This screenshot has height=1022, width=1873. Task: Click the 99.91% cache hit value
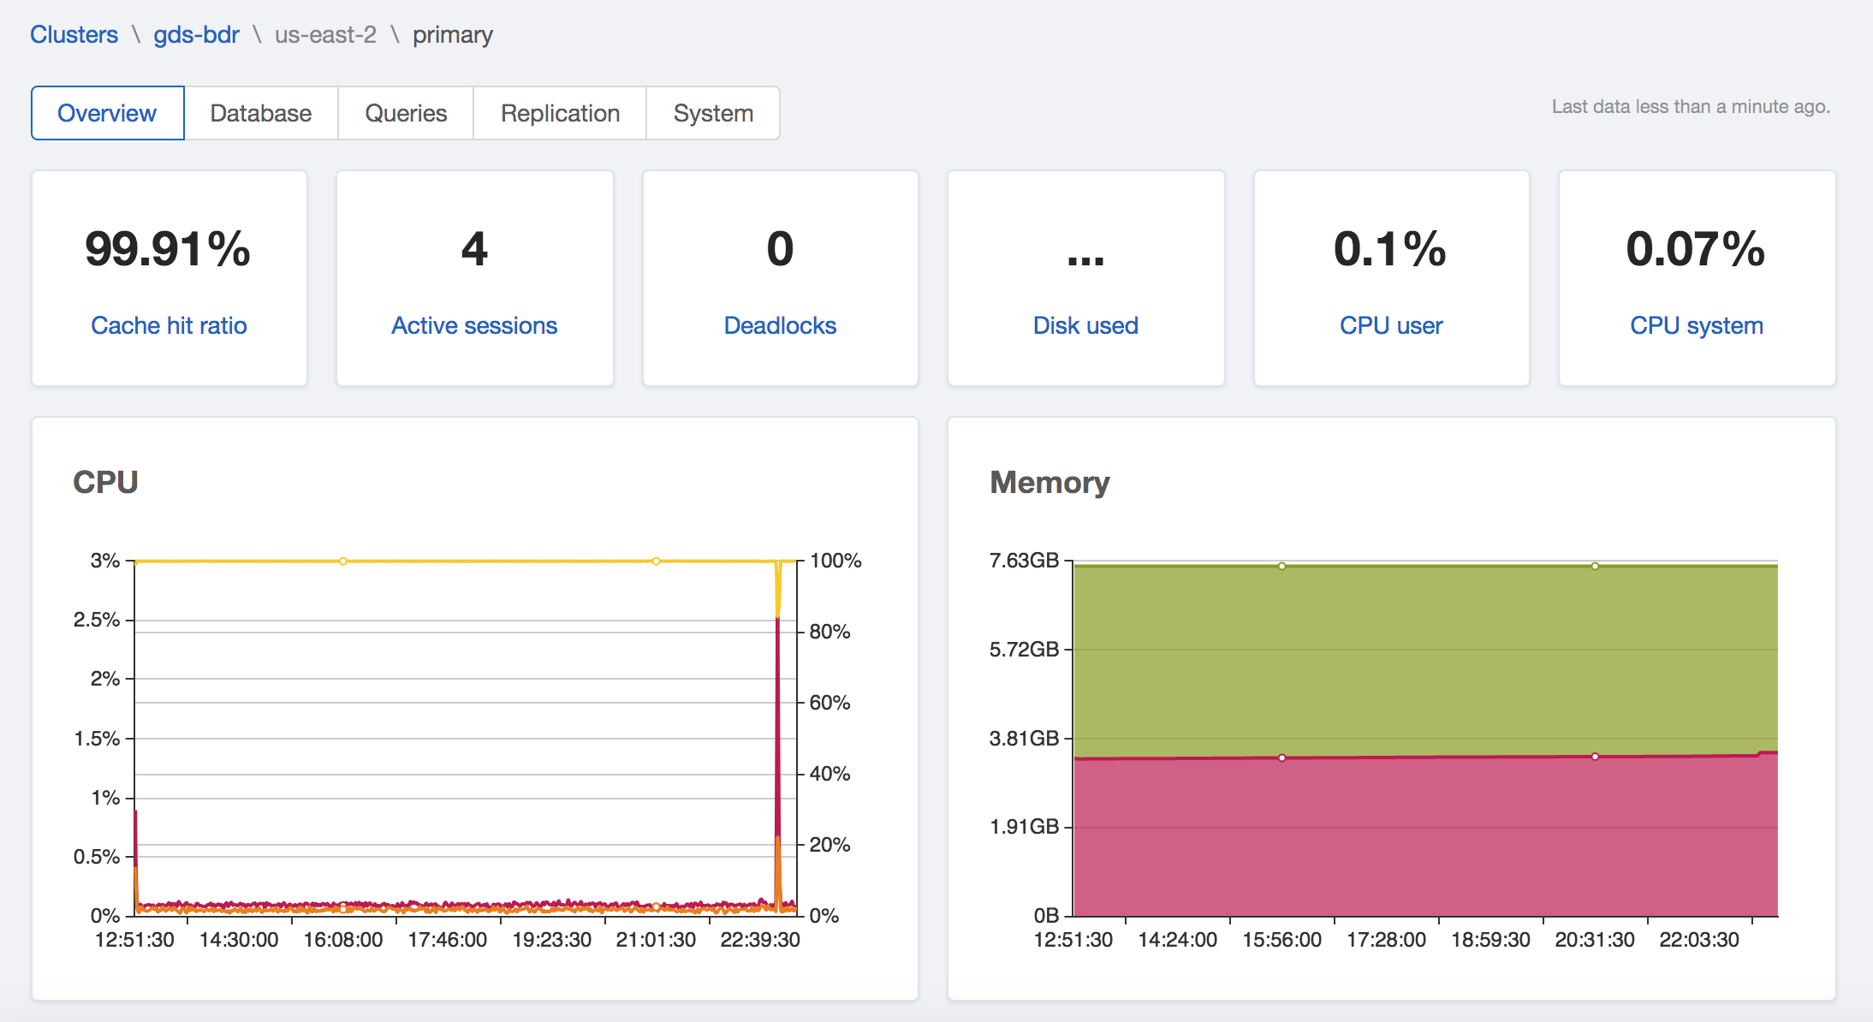pyautogui.click(x=168, y=249)
